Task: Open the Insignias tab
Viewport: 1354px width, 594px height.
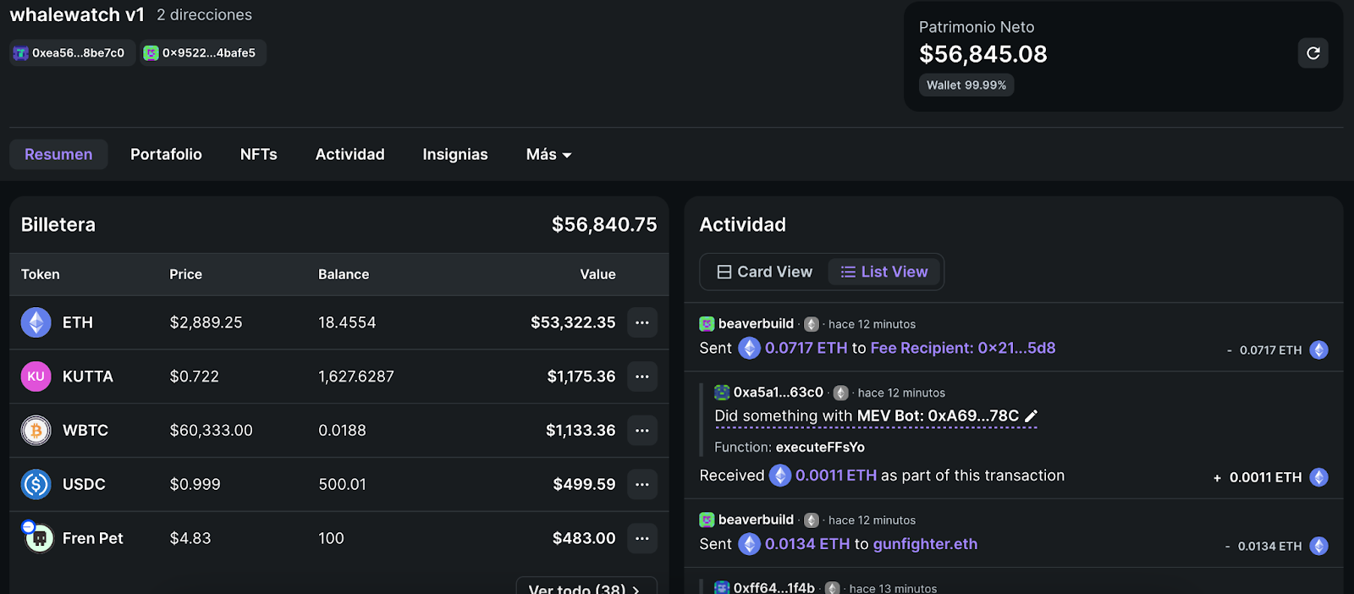Action: (455, 155)
